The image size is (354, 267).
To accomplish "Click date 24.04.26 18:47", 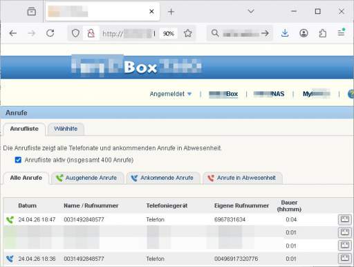I will (37, 219).
